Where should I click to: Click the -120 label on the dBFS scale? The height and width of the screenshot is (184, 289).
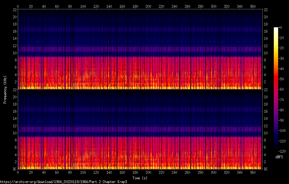pos(282,151)
